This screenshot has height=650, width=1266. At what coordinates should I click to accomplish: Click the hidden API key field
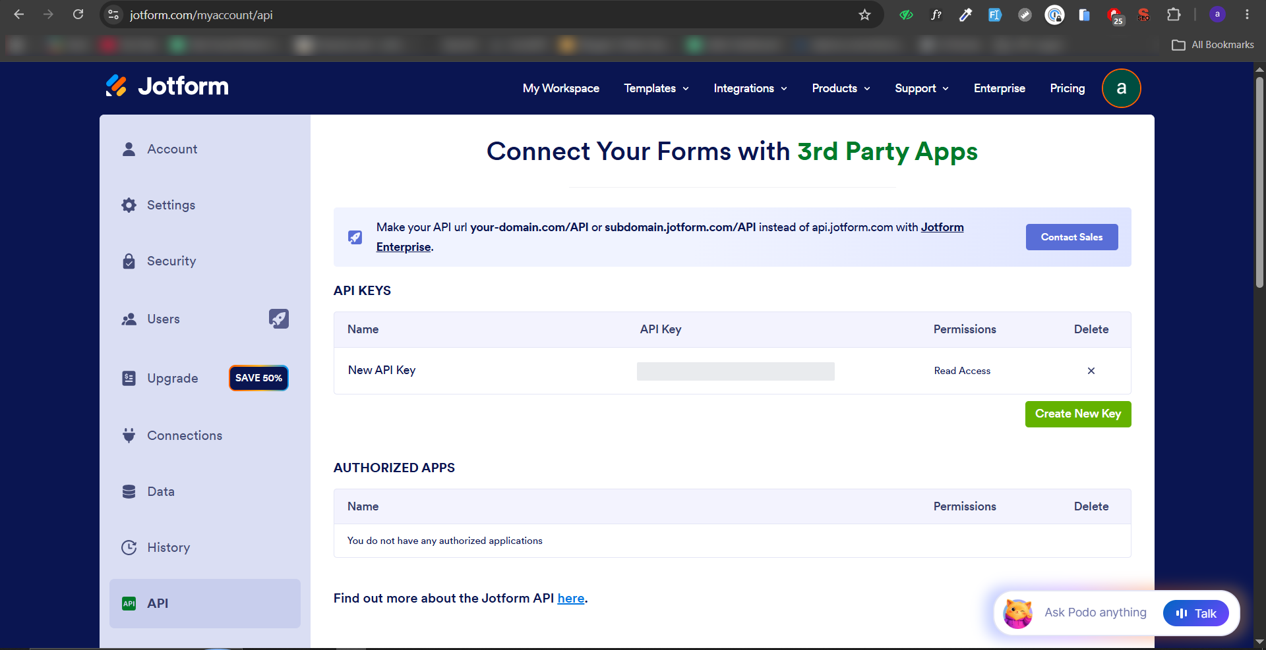click(x=736, y=371)
